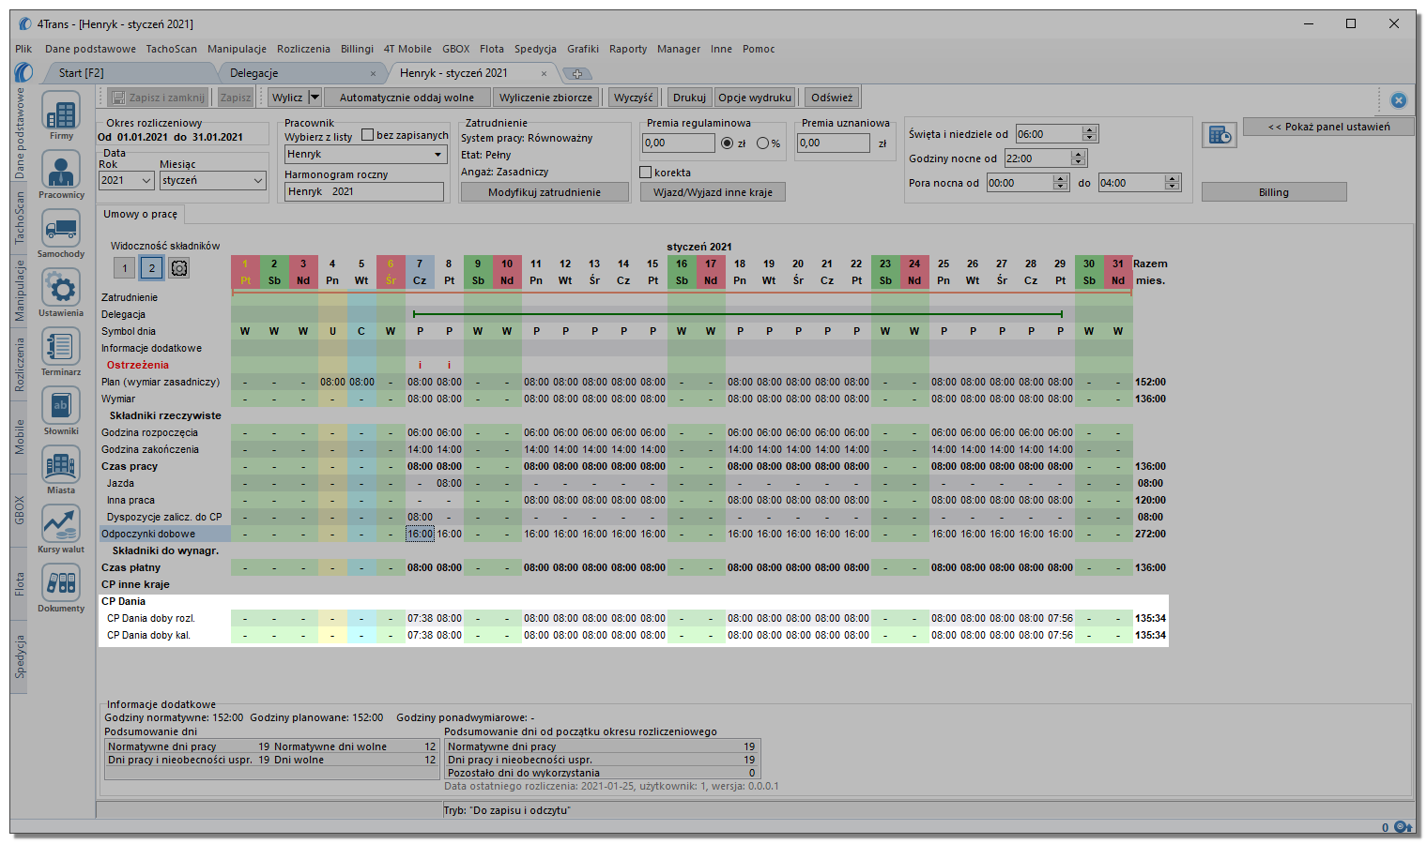Click Automatycznie oddaj wolne button
The image size is (1427, 844).
pyautogui.click(x=407, y=98)
